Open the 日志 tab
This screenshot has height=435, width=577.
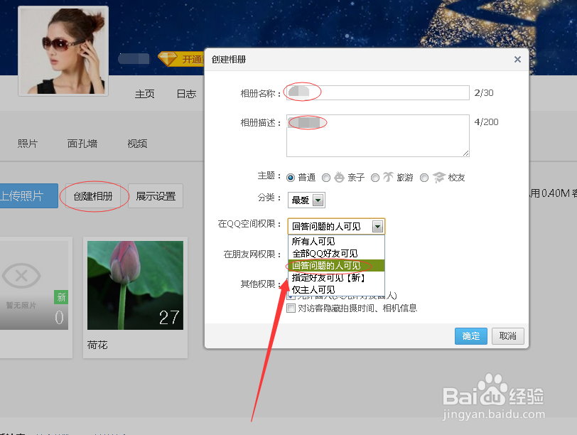tap(187, 95)
